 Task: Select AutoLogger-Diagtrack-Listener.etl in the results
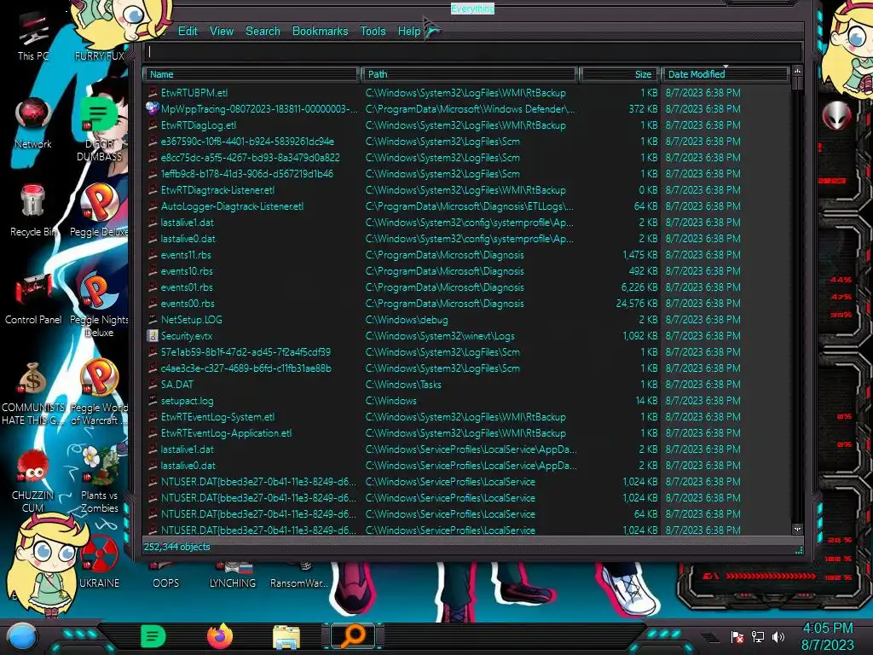coord(232,206)
